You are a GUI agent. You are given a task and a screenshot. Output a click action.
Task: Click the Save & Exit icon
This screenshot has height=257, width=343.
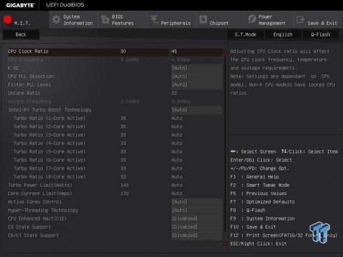300,20
